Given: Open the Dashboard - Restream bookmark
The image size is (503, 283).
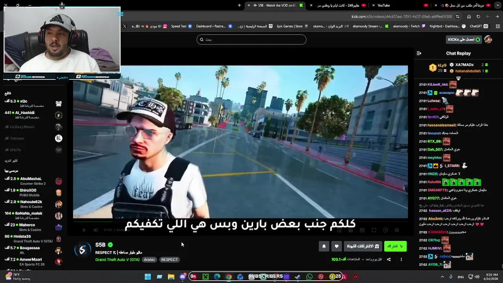Looking at the screenshot, I should click(x=214, y=26).
